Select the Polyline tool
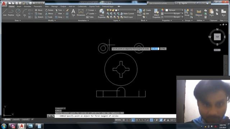 11,12
